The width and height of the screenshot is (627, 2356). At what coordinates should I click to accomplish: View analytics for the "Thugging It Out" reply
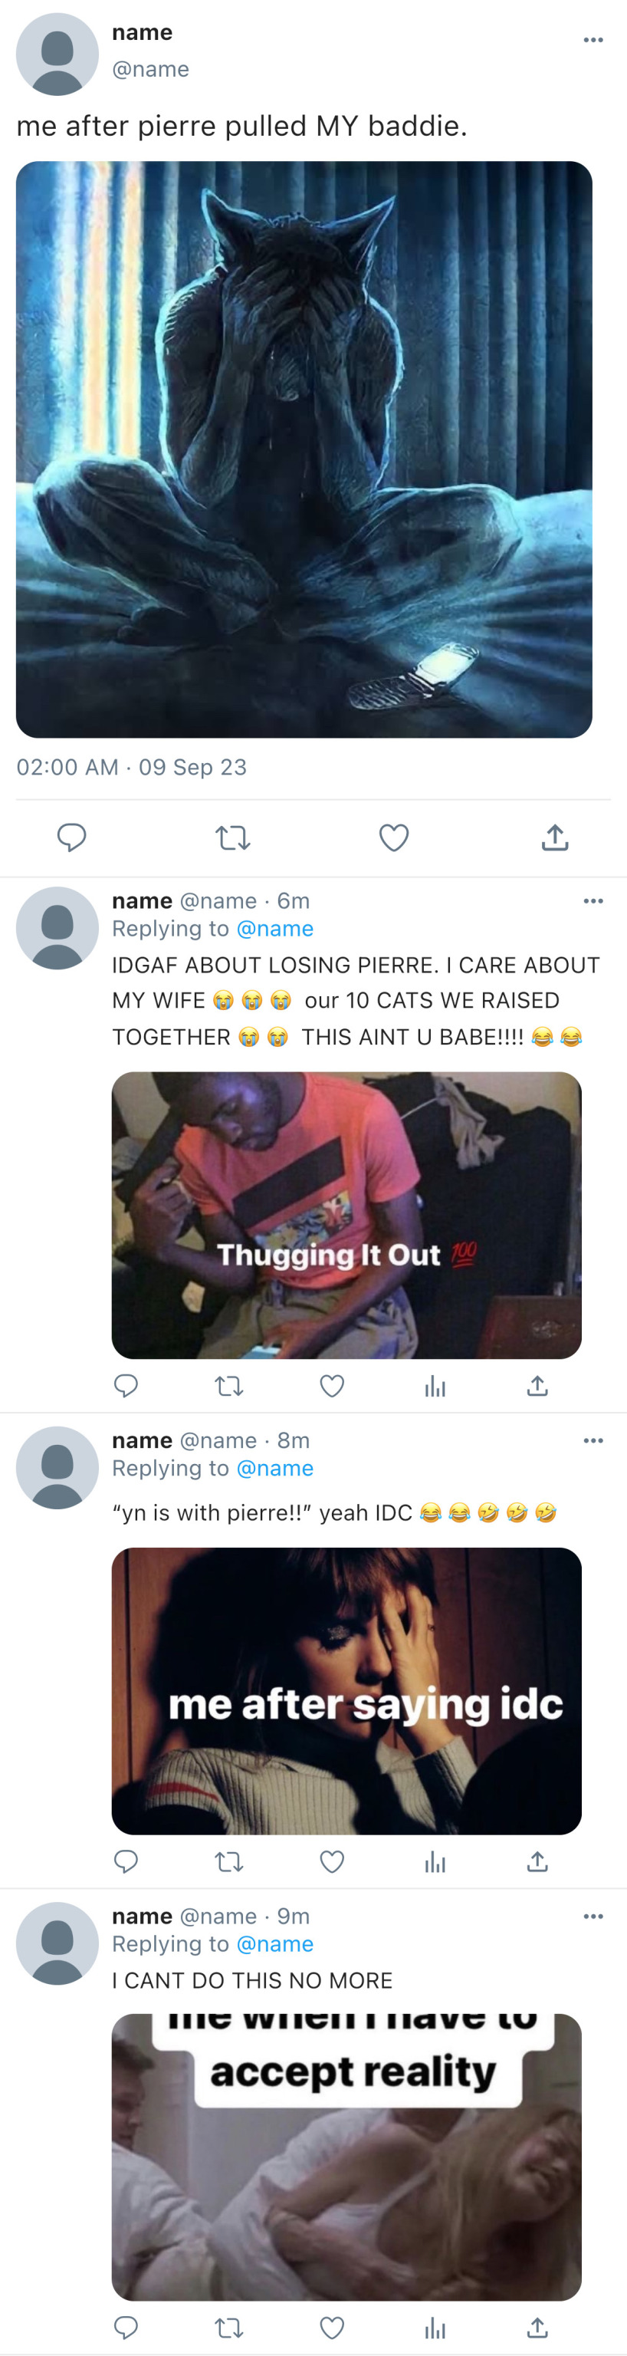[435, 1387]
